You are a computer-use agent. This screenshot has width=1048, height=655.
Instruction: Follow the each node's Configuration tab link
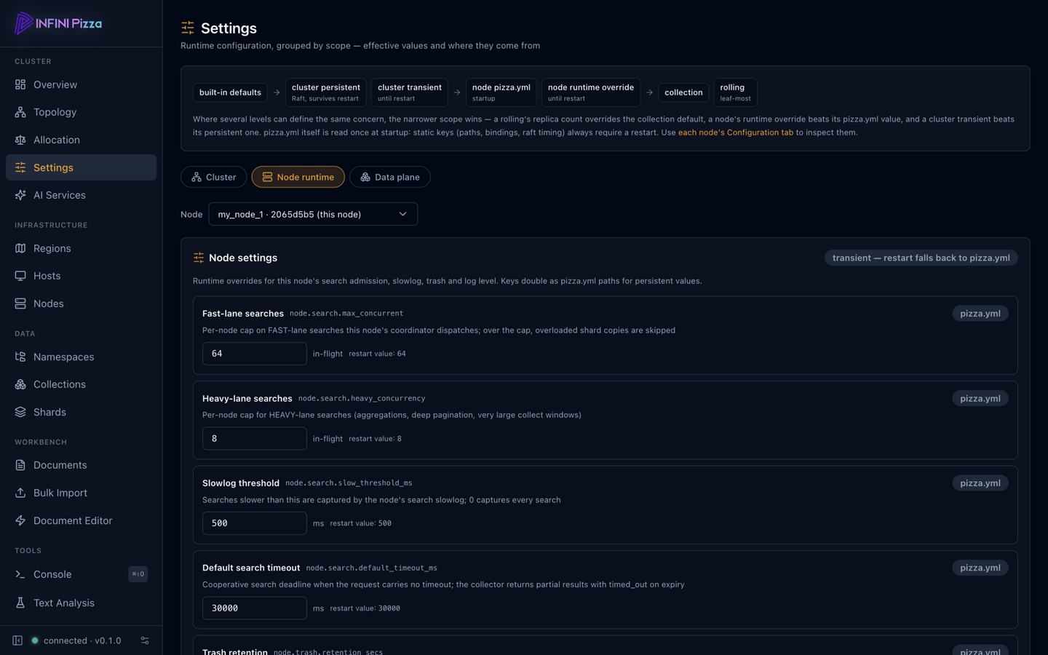point(736,132)
